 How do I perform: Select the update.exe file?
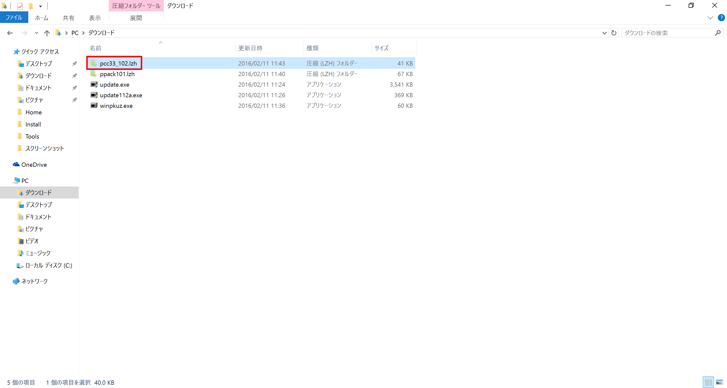tap(251, 85)
